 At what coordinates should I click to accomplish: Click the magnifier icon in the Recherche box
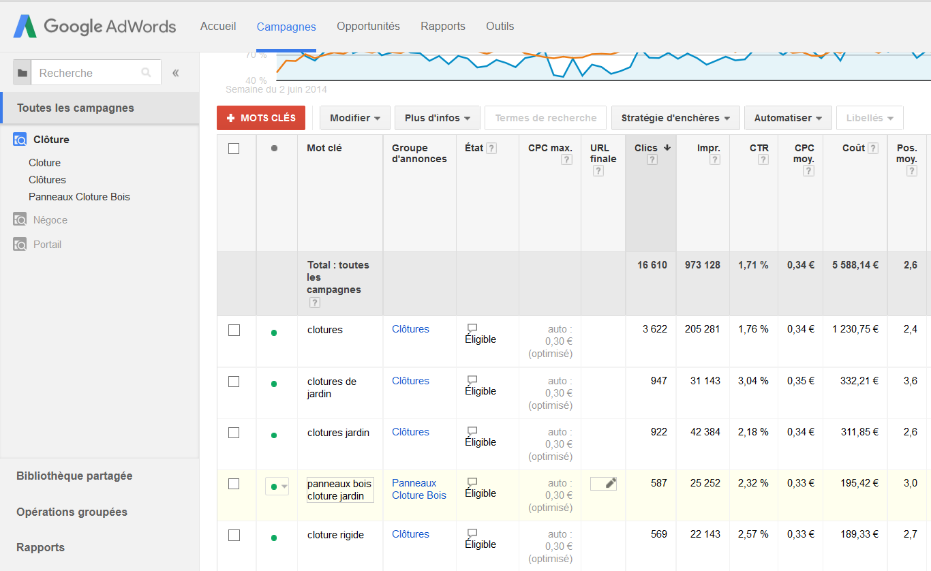[146, 73]
